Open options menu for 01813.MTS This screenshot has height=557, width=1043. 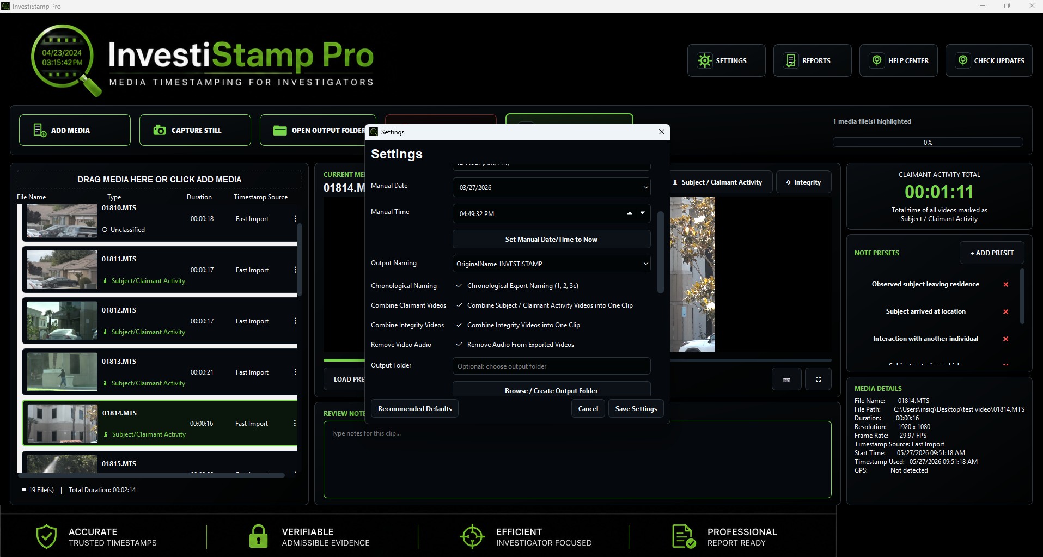coord(295,372)
